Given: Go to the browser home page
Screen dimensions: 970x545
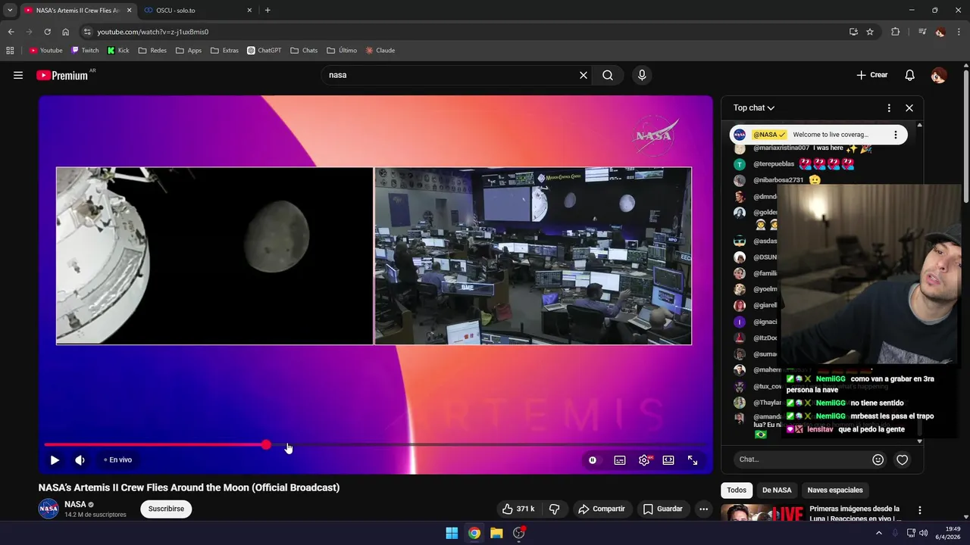Looking at the screenshot, I should coord(65,32).
